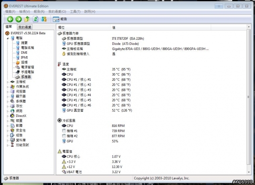
Task: Click the Up level arrow toolbar icon
Action: 27,19
